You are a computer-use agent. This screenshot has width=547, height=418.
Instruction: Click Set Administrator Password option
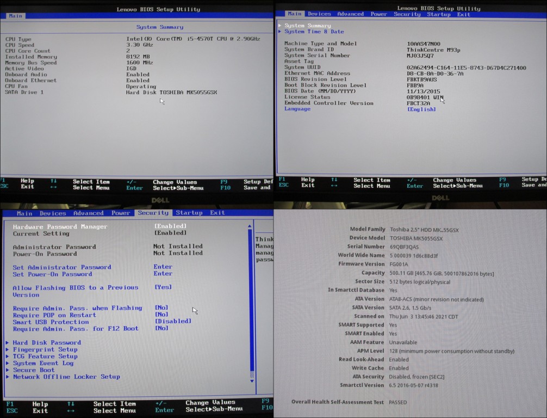point(62,267)
